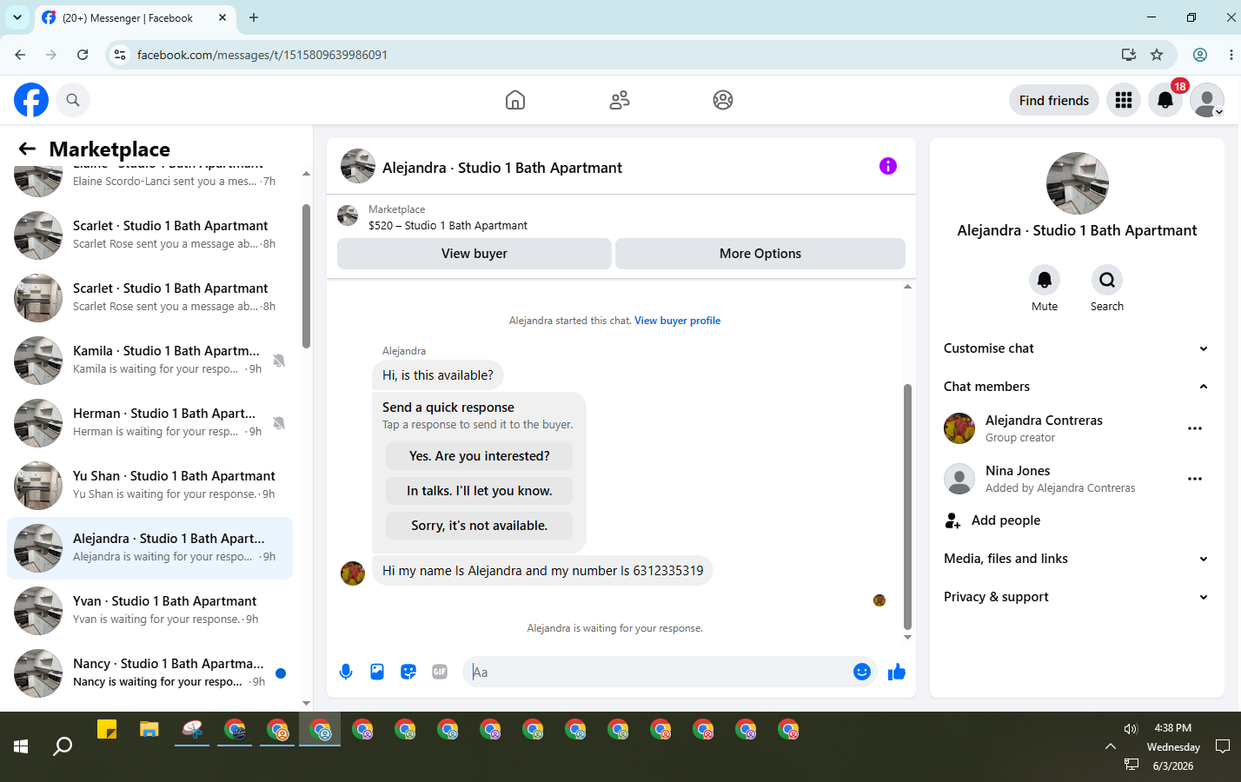
Task: Click the install app icon in address bar
Action: pos(1129,55)
